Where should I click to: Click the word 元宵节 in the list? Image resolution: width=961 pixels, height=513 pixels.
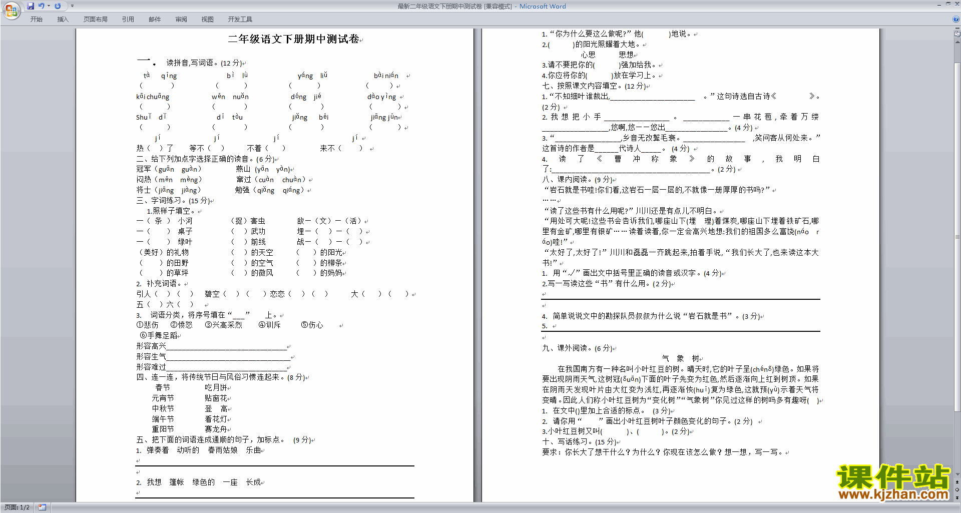click(163, 398)
